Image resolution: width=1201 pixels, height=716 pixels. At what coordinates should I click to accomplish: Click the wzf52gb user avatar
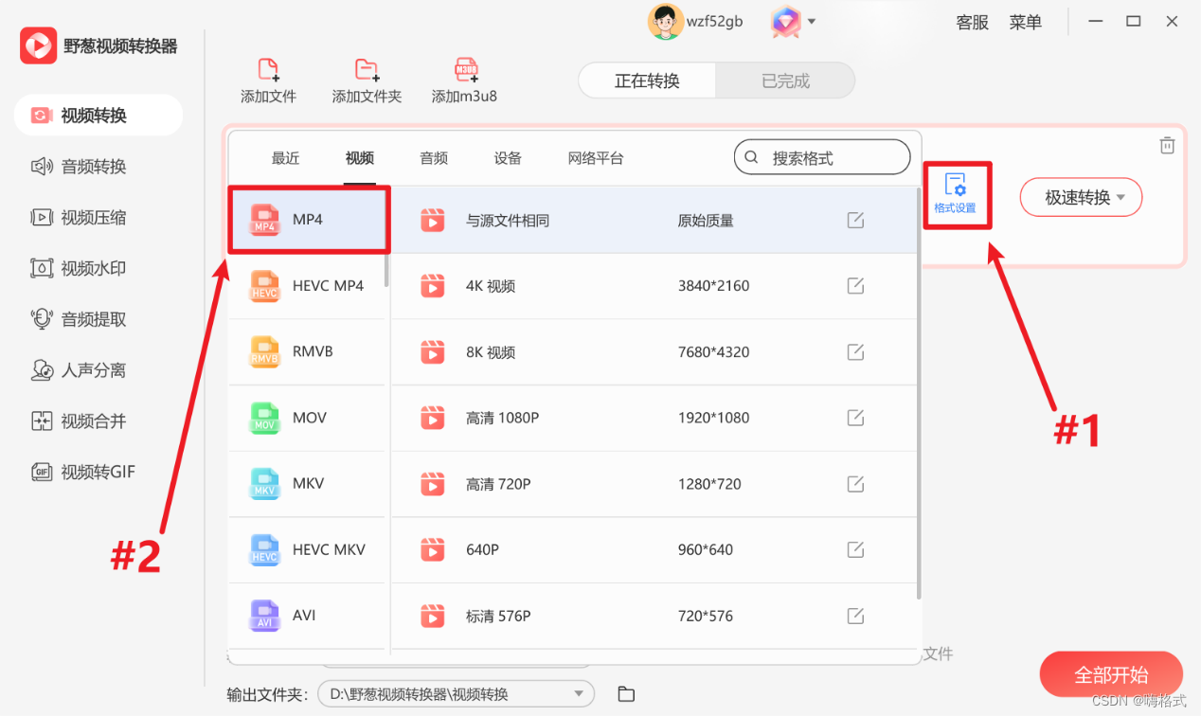click(x=665, y=22)
